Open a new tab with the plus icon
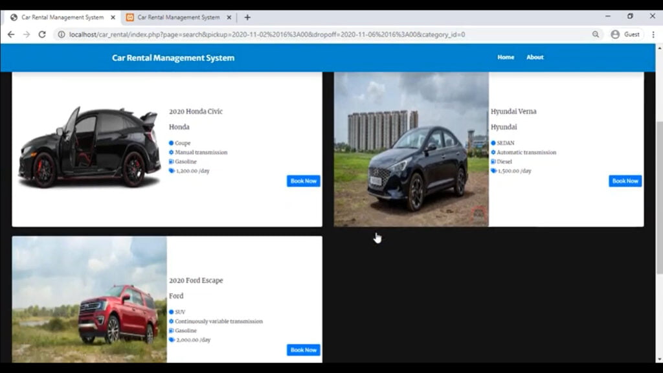This screenshot has height=373, width=663. pyautogui.click(x=247, y=17)
